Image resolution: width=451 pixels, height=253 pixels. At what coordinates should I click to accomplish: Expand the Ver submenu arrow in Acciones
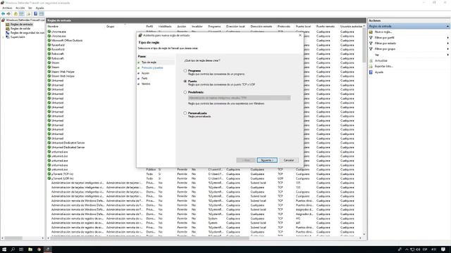click(447, 55)
